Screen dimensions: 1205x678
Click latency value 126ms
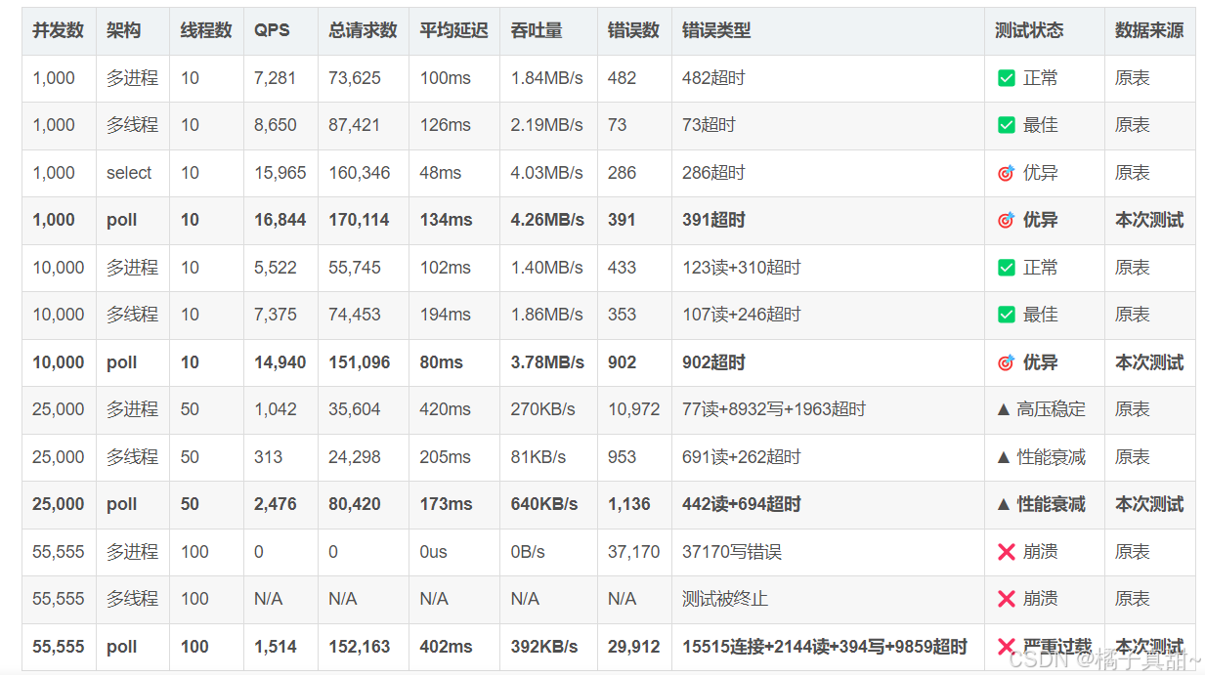[445, 125]
